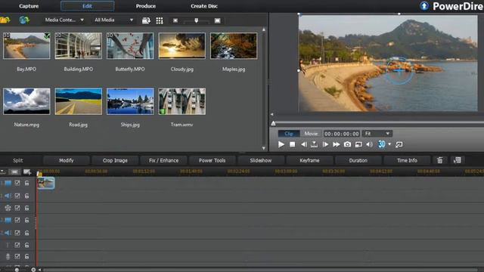Viewport: 484px width, 272px height.
Task: Click the timecode field
Action: click(x=342, y=134)
